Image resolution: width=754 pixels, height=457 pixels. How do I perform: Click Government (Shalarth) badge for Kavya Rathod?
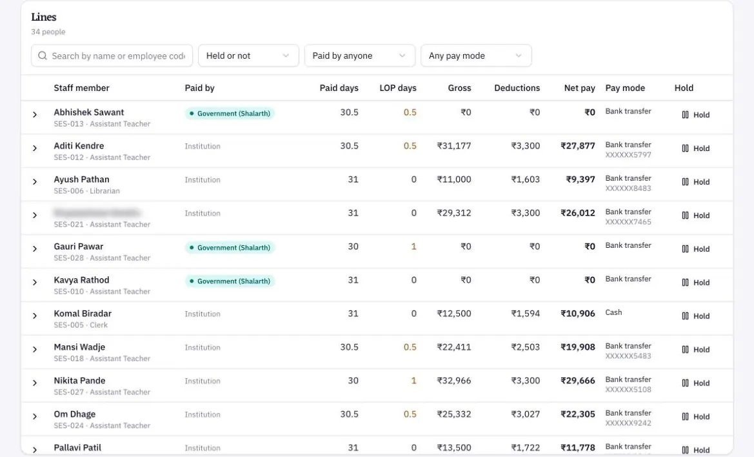coord(230,281)
